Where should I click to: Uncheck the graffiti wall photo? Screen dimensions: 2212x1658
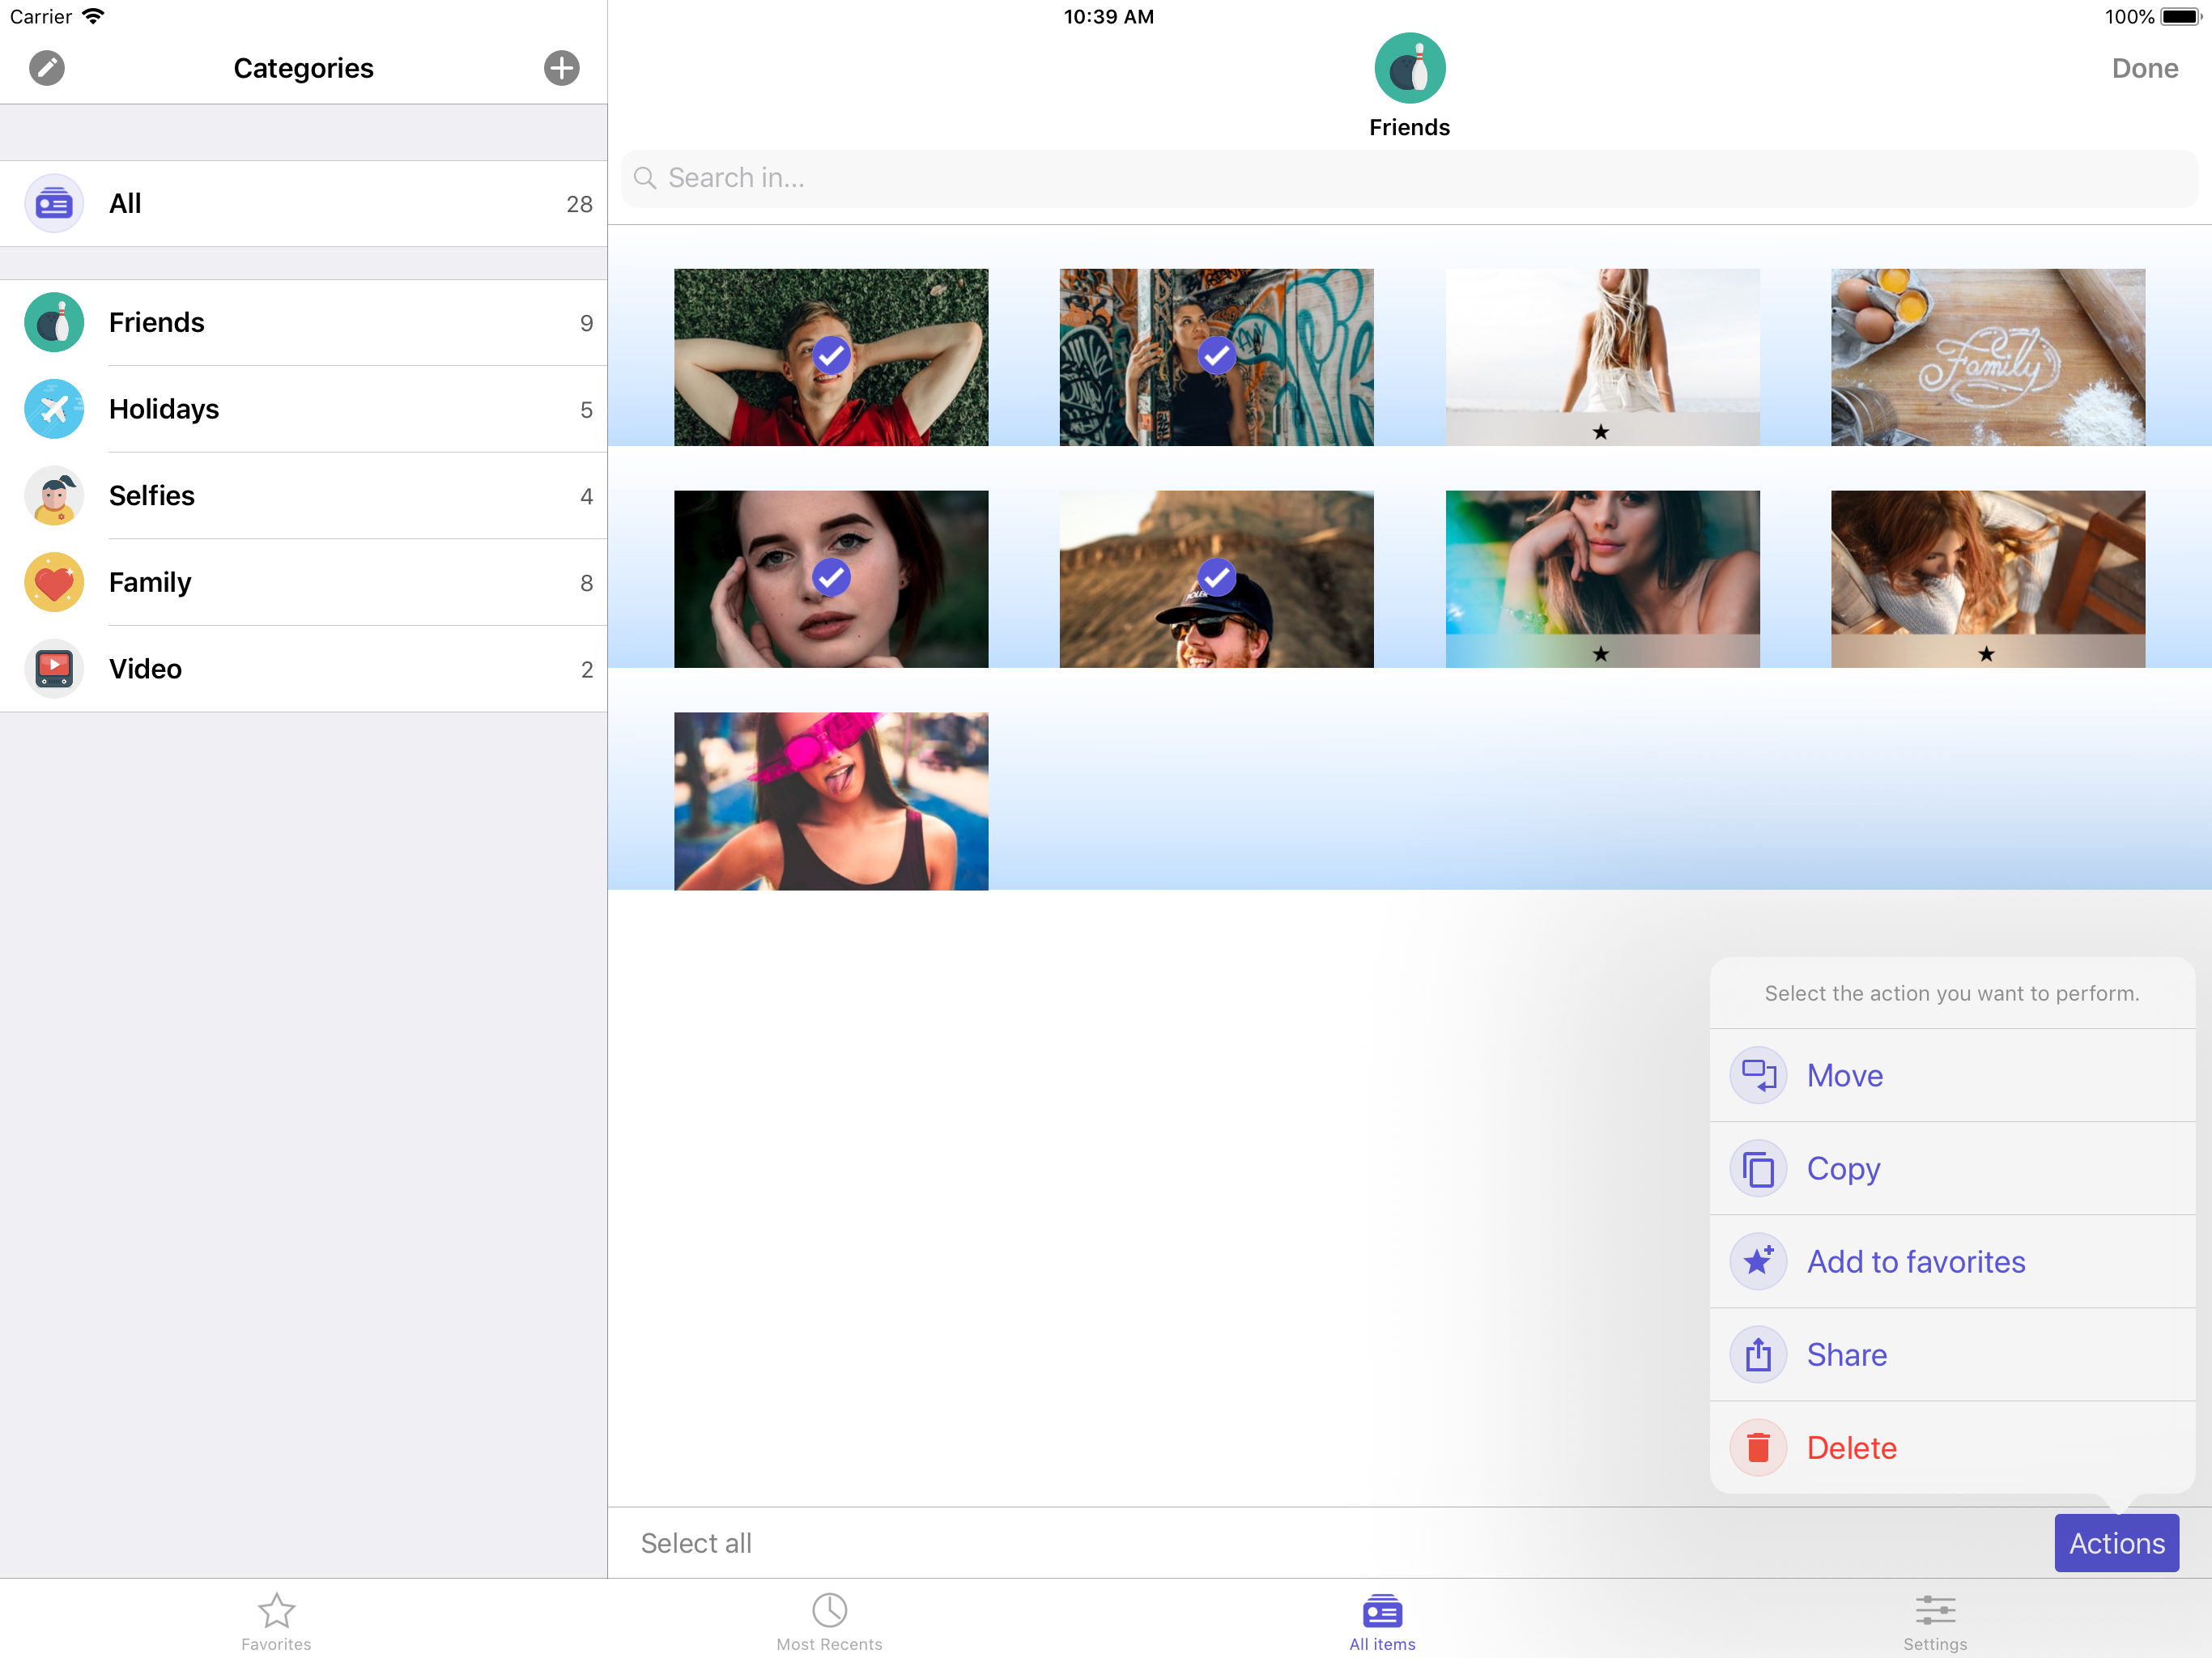point(1216,356)
